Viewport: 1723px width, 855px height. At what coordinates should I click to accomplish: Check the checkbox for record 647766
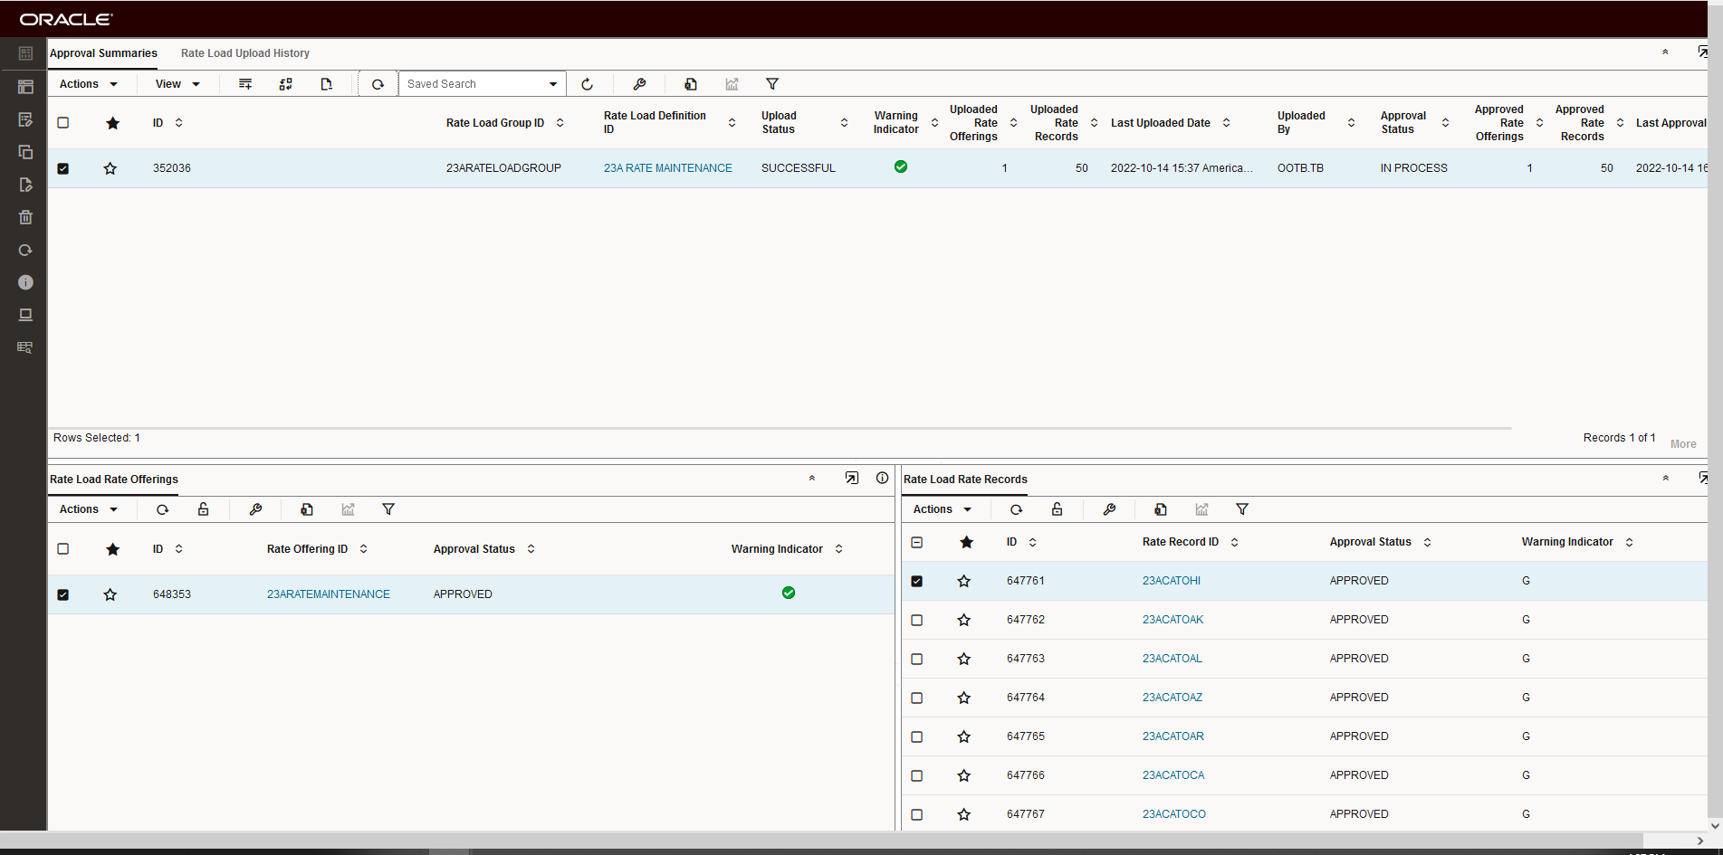tap(917, 775)
